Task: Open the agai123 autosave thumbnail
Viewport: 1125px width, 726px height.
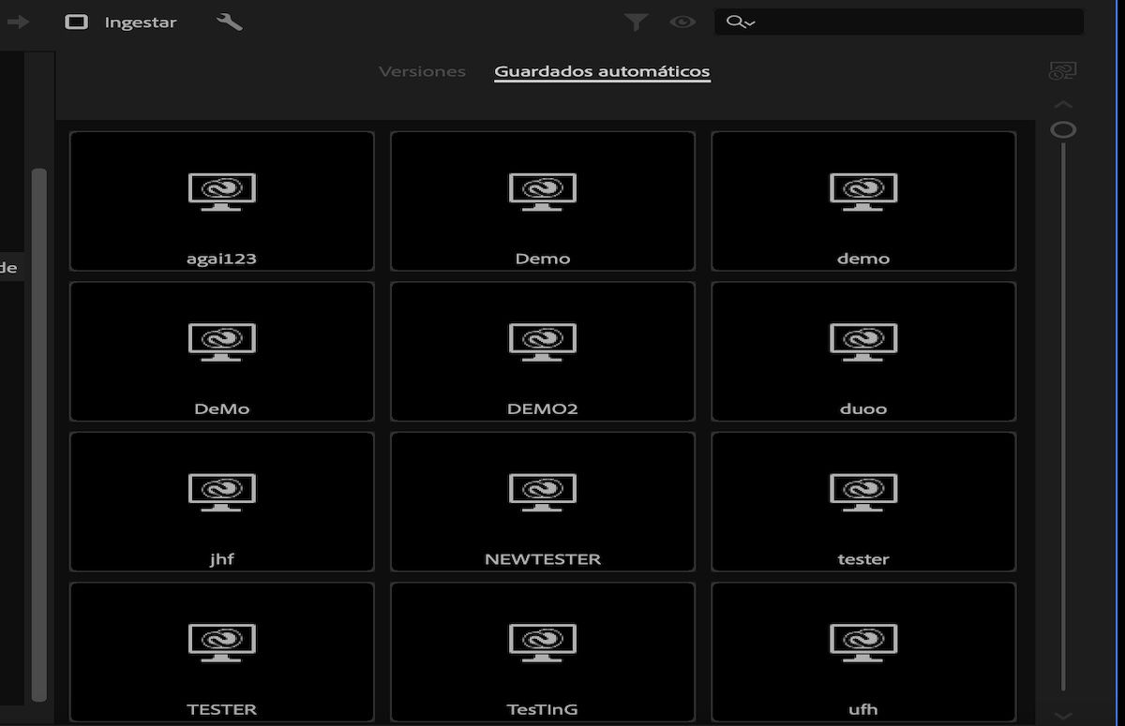Action: point(221,200)
